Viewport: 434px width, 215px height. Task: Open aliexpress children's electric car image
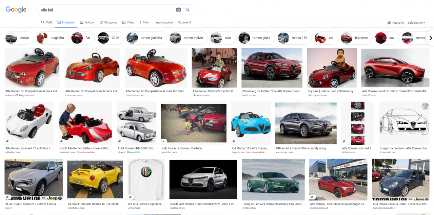click(214, 68)
